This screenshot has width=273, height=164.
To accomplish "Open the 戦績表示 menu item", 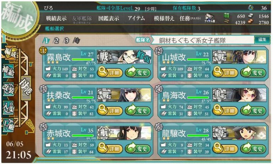I will [56, 18].
